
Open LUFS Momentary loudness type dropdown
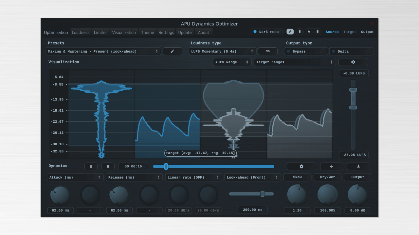(x=223, y=51)
